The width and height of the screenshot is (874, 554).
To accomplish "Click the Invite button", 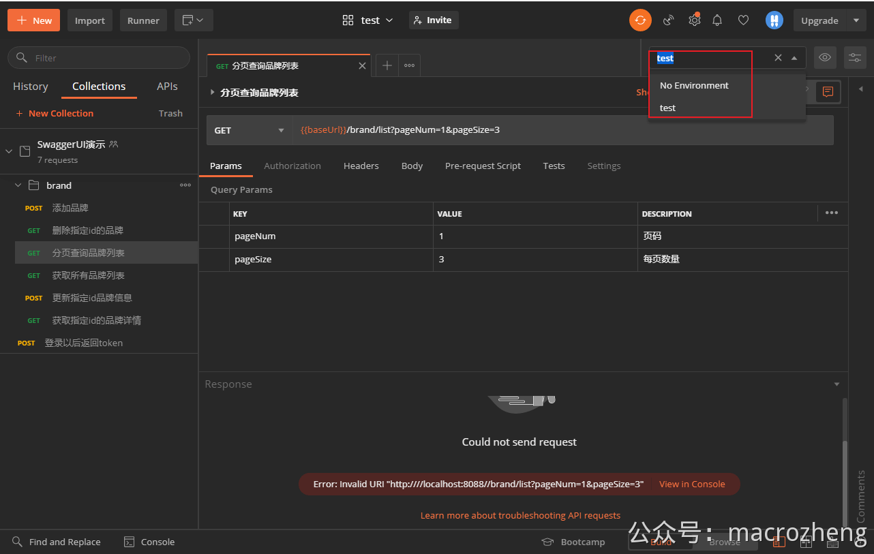I will (x=434, y=20).
